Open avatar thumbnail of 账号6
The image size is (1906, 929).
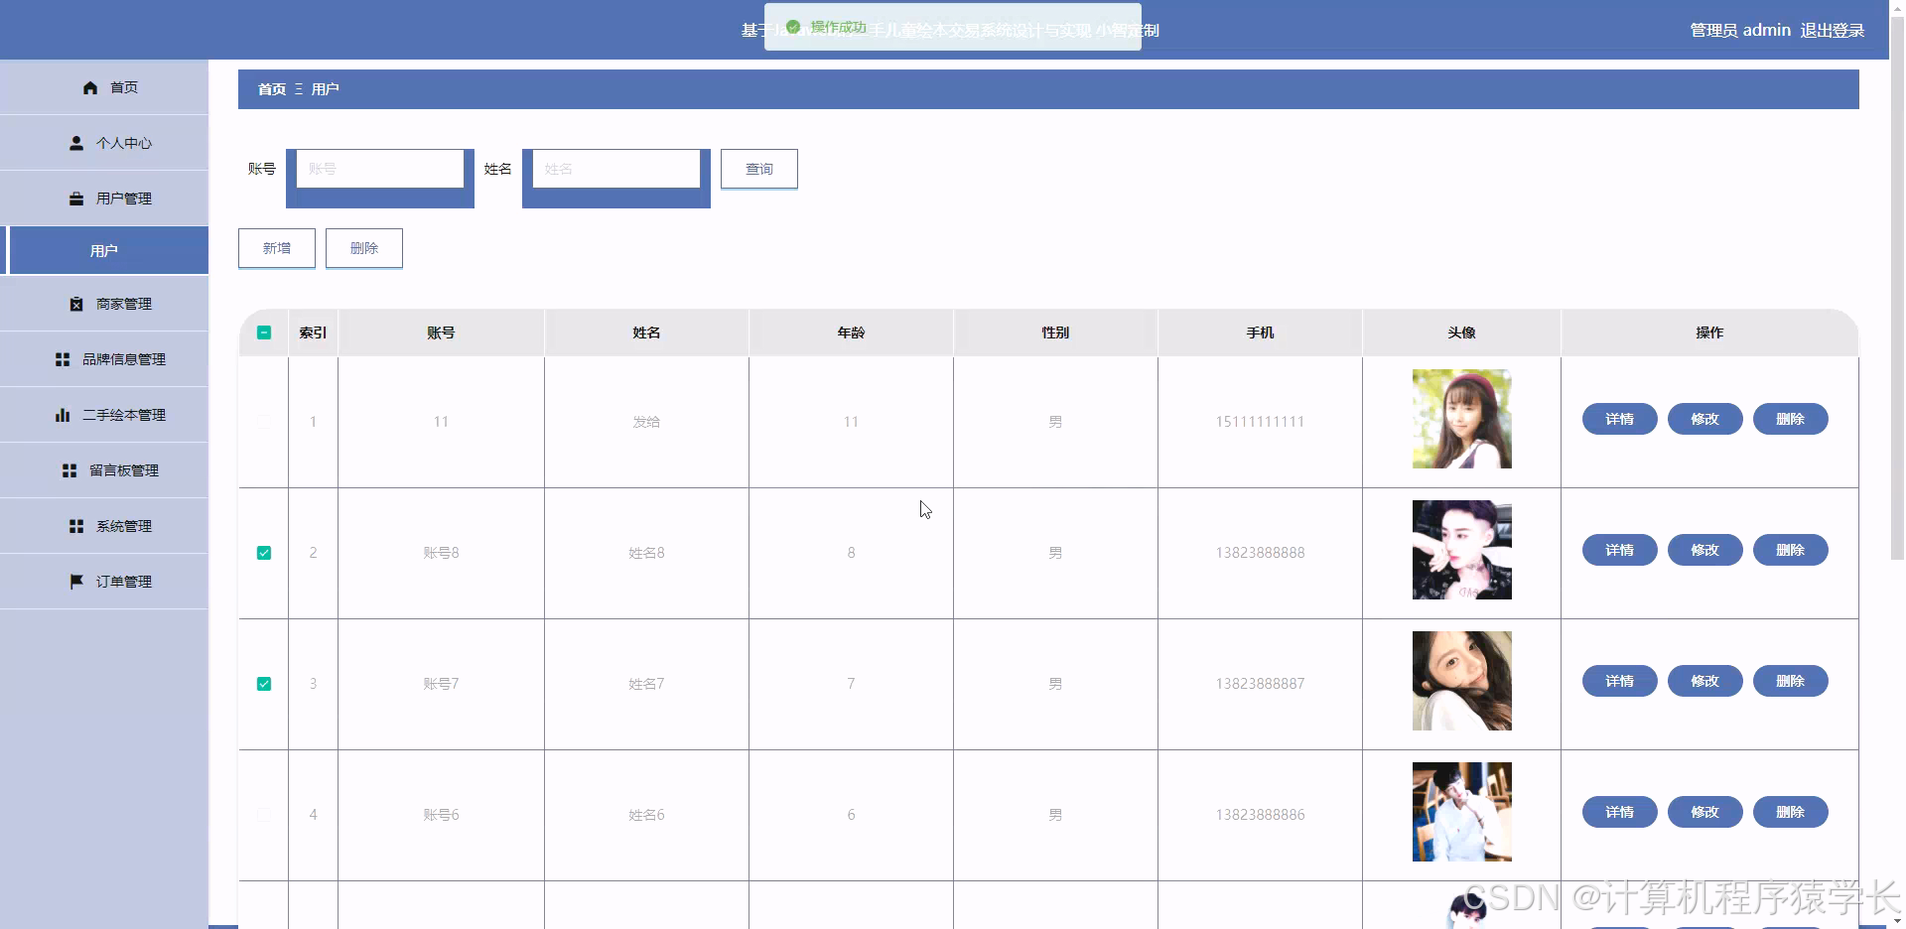(1462, 812)
